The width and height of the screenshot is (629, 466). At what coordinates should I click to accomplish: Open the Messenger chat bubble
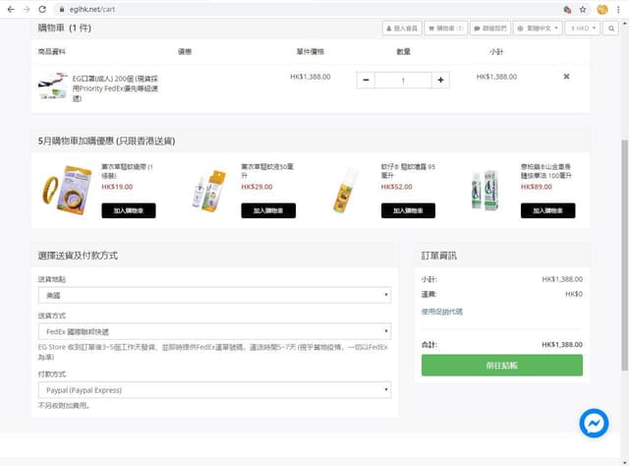(594, 423)
